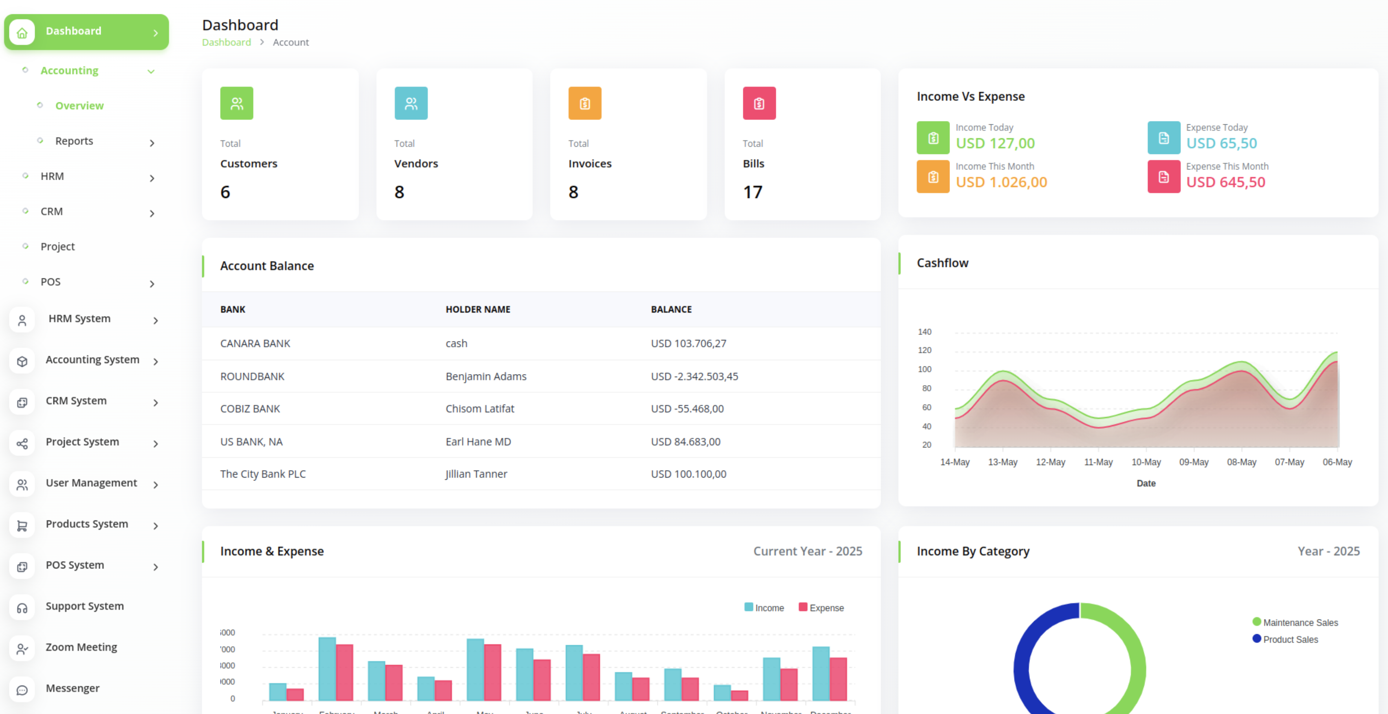Click the Account breadcrumb text
1388x714 pixels.
(x=291, y=42)
